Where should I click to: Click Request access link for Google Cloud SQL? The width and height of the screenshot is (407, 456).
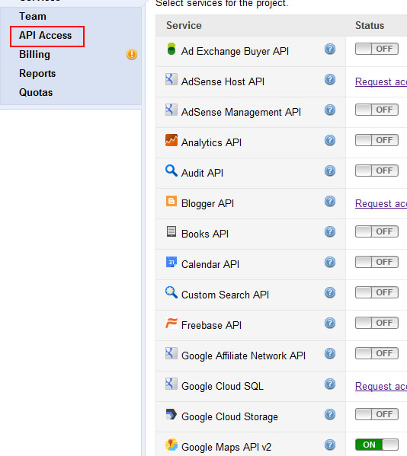point(381,386)
